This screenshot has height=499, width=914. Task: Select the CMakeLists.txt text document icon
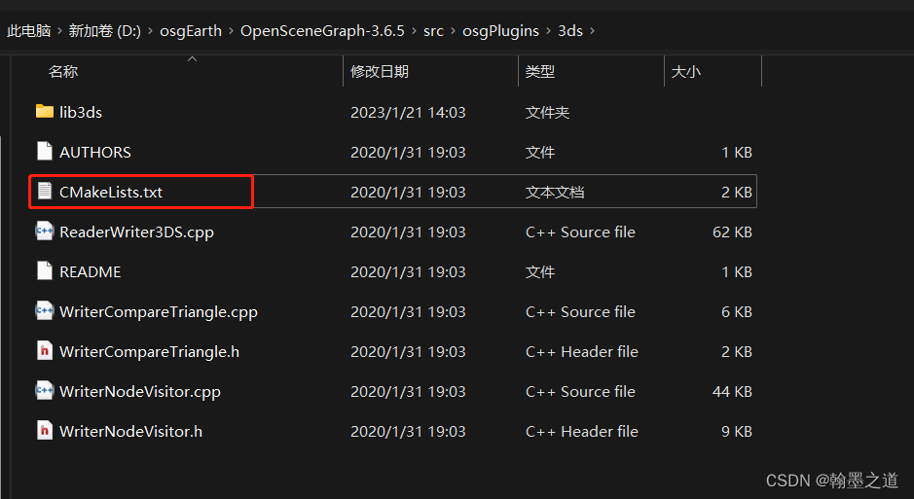pos(45,191)
